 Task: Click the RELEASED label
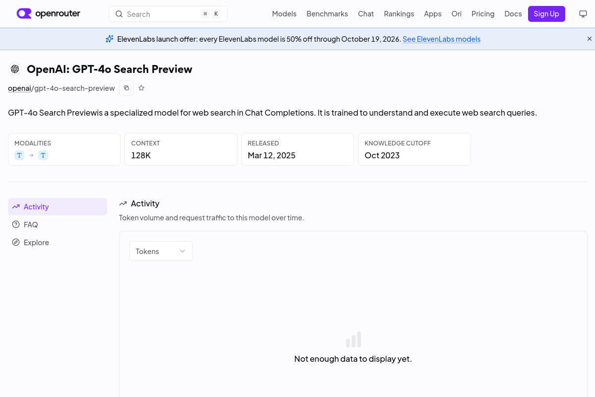[x=263, y=143]
